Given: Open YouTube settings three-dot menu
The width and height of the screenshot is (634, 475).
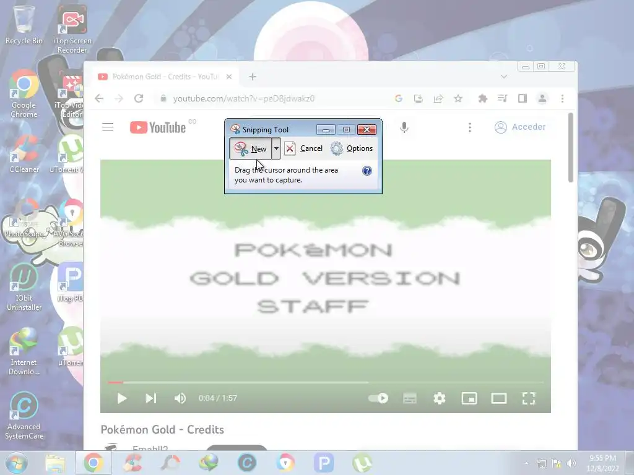Looking at the screenshot, I should pos(469,127).
